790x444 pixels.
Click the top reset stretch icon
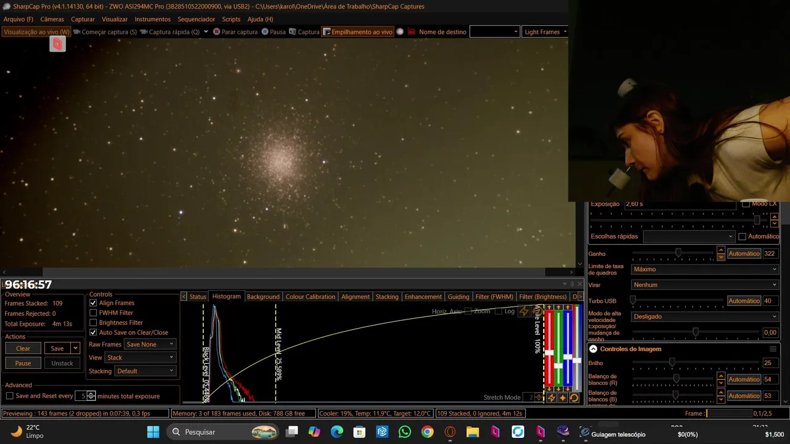536,311
